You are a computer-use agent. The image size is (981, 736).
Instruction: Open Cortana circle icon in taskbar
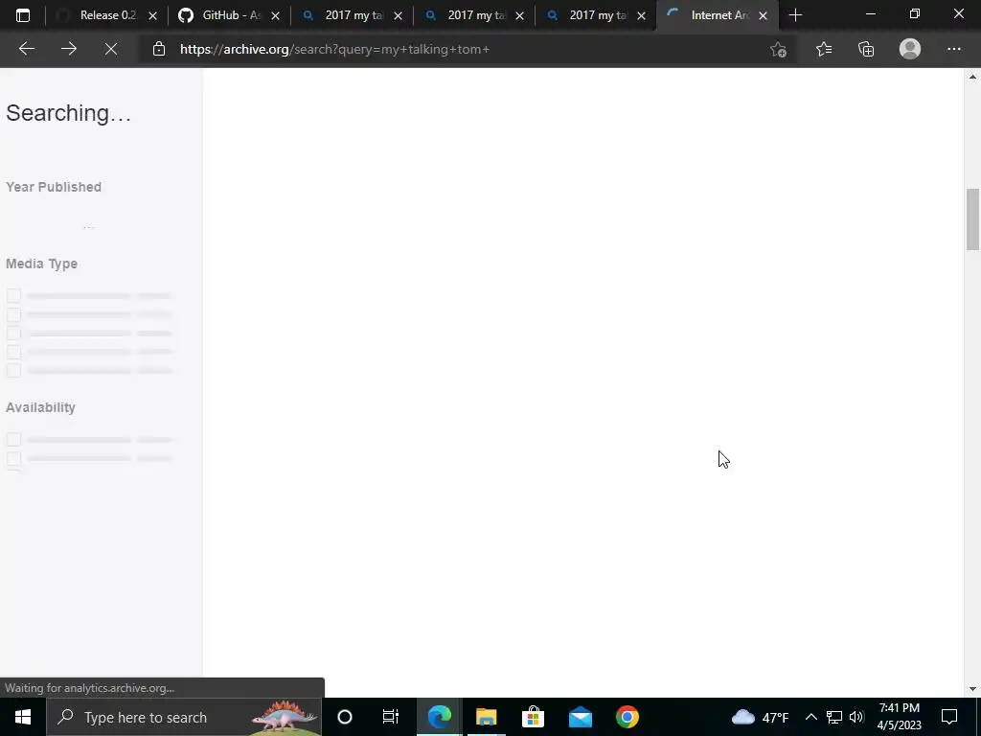tap(345, 717)
